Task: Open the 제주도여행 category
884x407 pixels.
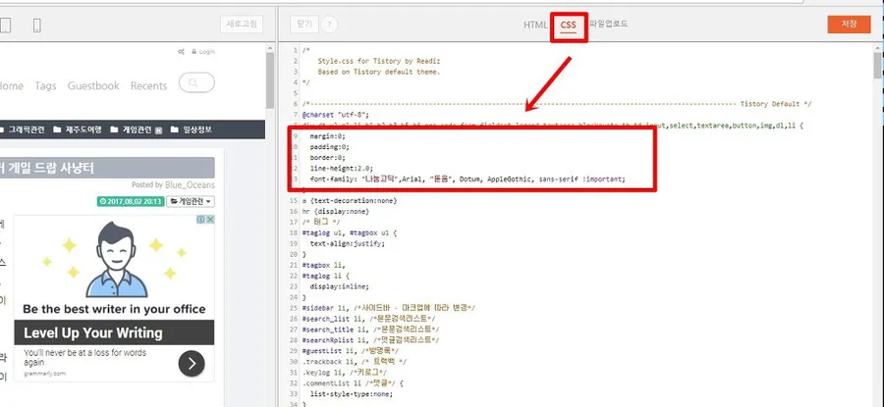Action: [x=83, y=129]
